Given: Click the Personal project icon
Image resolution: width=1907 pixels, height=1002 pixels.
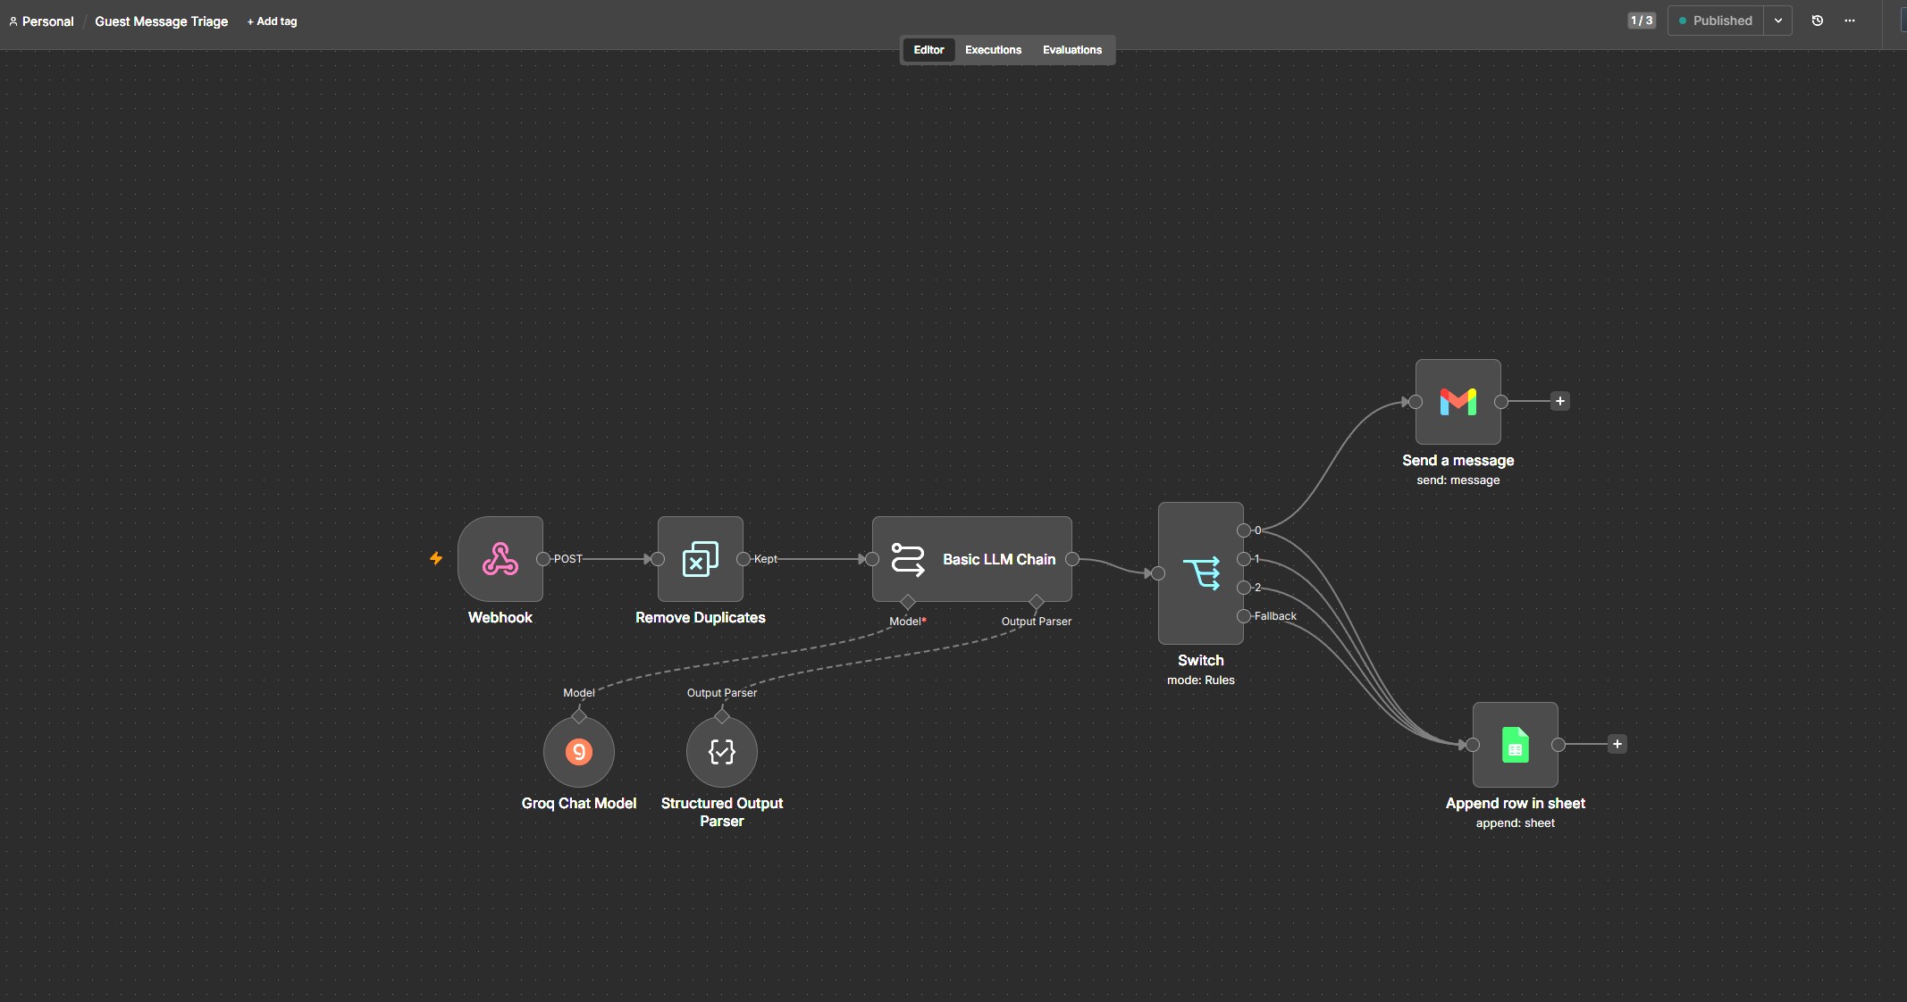Looking at the screenshot, I should click(13, 21).
